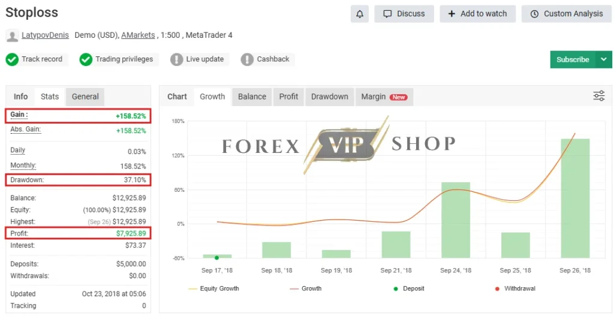
Task: Click the Cashback warning icon
Action: (247, 59)
